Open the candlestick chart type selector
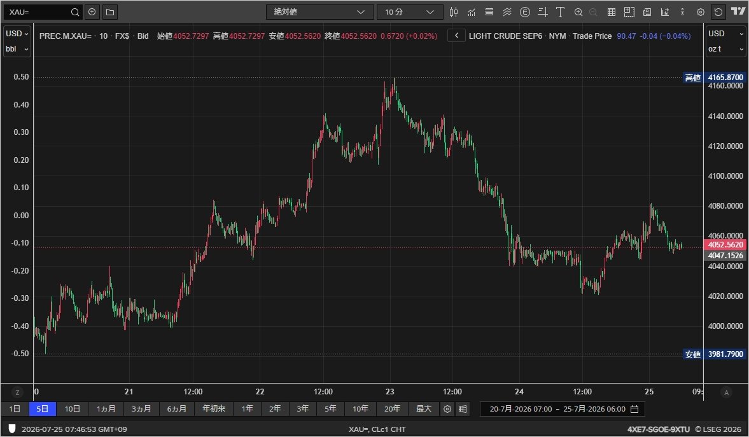Viewport: 749px width, 437px height. [453, 12]
